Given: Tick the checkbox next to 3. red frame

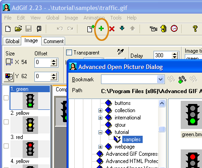Looking at the screenshot, I should coord(6,146).
